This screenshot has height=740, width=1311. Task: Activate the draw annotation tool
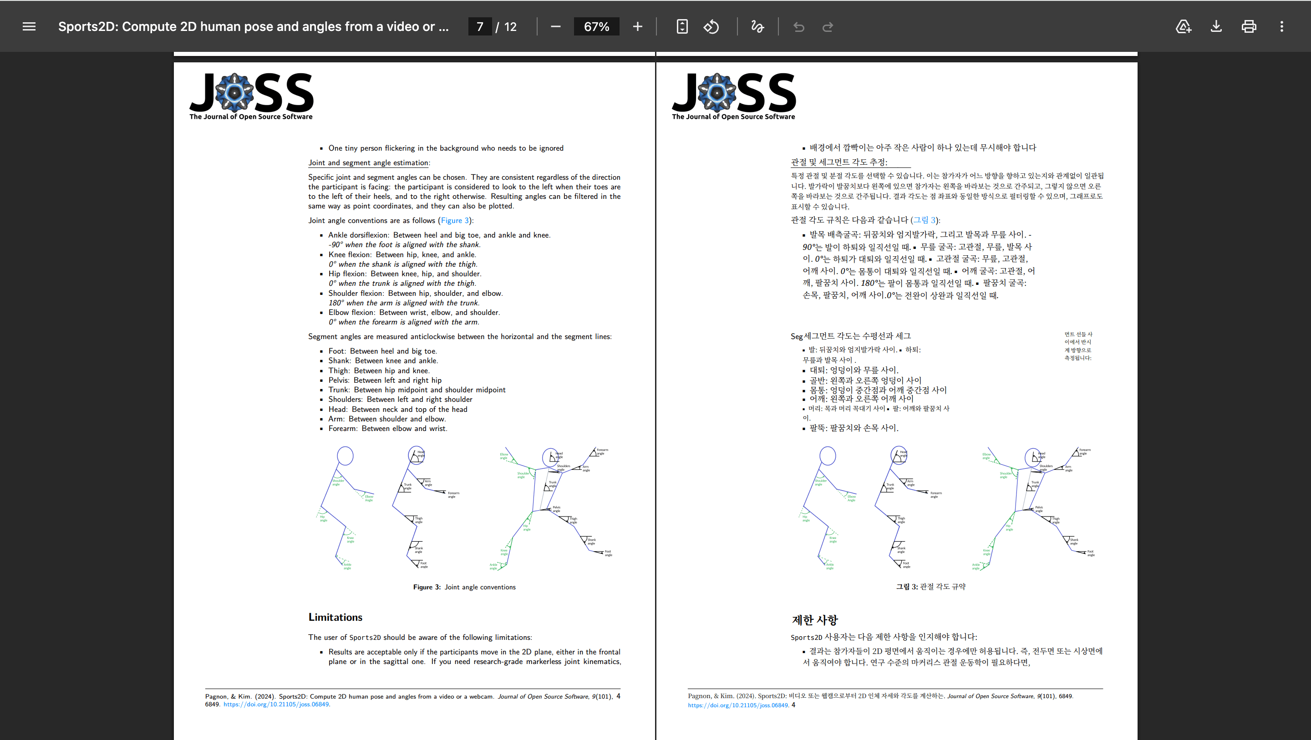coord(757,26)
